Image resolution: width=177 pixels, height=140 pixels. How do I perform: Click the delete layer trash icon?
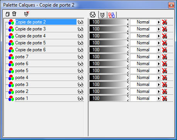pyautogui.click(x=14, y=14)
